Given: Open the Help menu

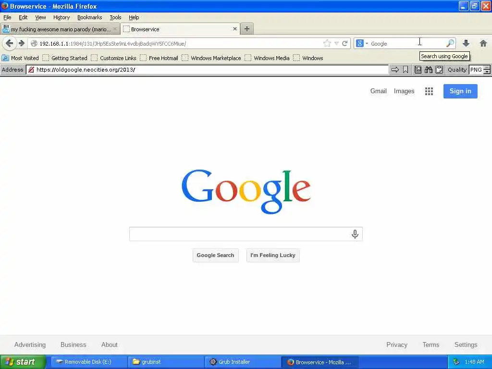Looking at the screenshot, I should tap(134, 17).
